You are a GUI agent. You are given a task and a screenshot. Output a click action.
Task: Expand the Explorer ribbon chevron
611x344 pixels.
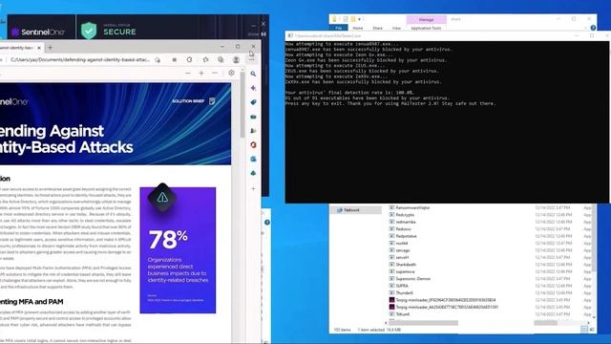coord(586,28)
